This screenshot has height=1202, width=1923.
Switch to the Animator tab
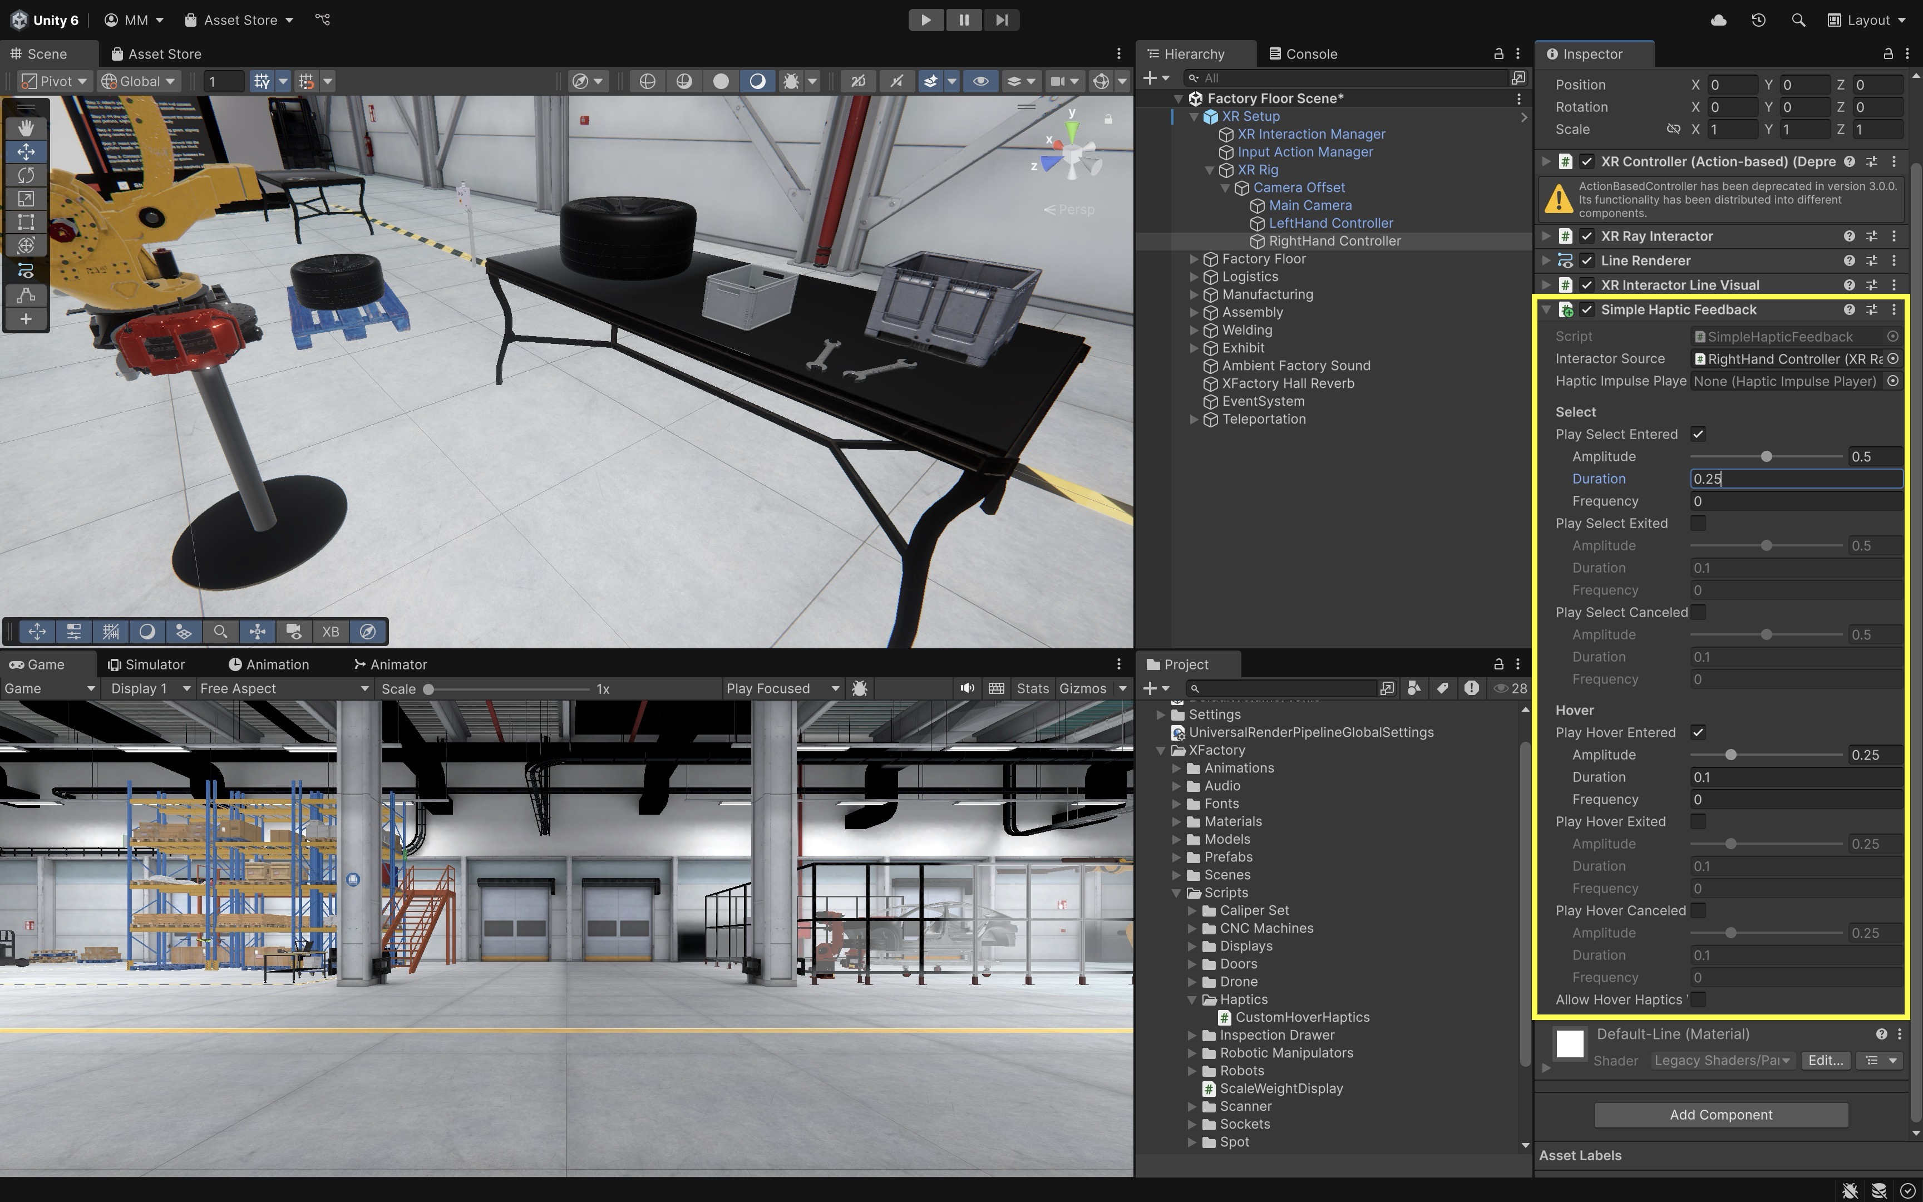tap(390, 664)
